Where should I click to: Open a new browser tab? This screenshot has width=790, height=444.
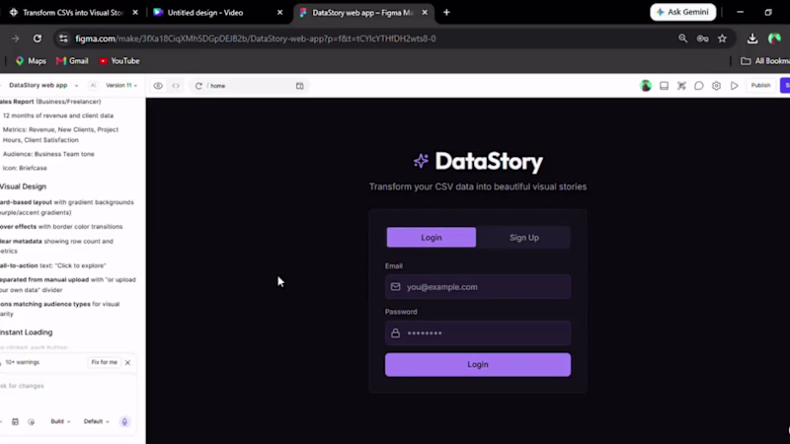click(x=446, y=13)
